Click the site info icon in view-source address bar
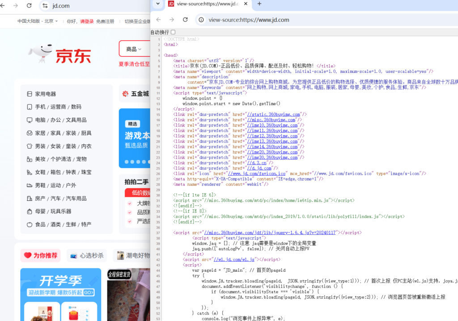The width and height of the screenshot is (458, 321). pos(201,20)
